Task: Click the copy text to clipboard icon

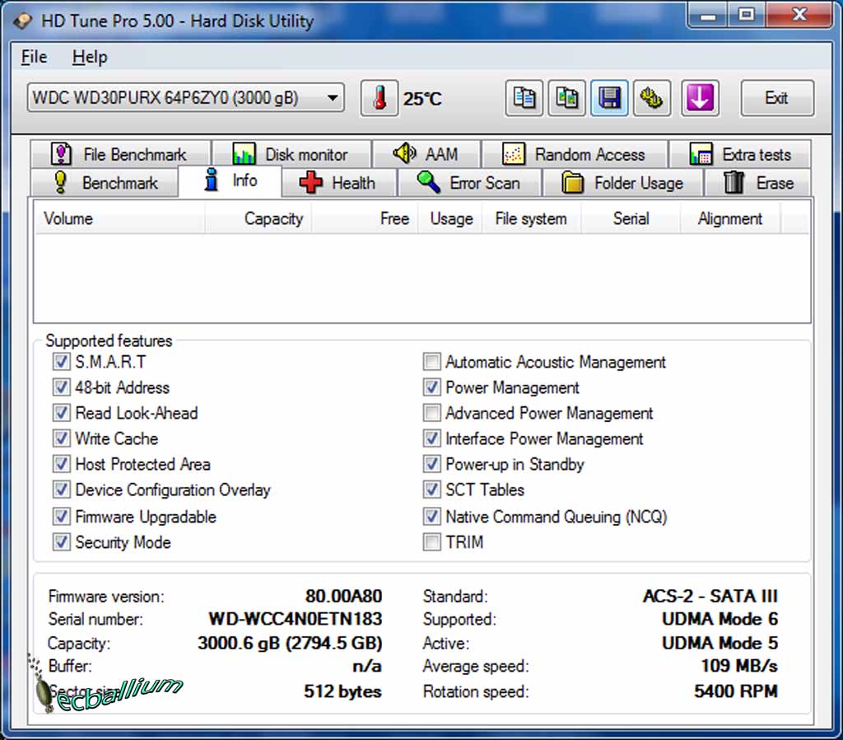Action: point(524,99)
